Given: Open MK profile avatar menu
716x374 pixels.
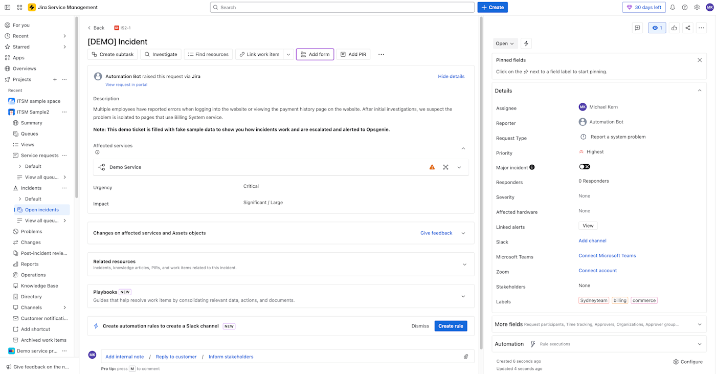Looking at the screenshot, I should (x=709, y=8).
